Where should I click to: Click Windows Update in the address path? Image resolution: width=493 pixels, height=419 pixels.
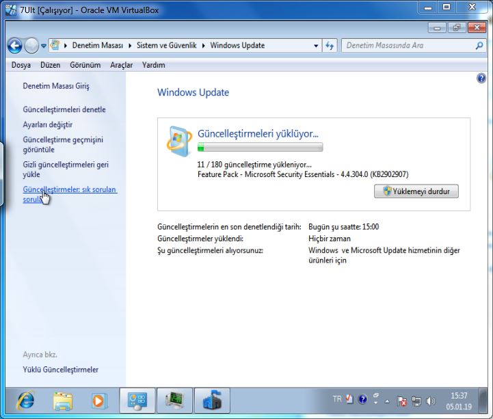coord(237,46)
